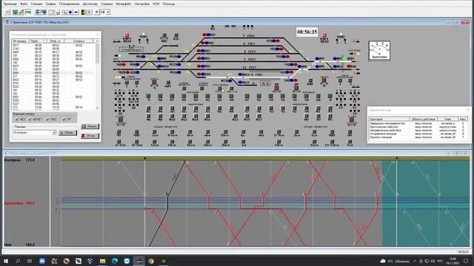Image resolution: width=474 pixels, height=266 pixels.
Task: Open the НСИ menu
Action: 156,4
